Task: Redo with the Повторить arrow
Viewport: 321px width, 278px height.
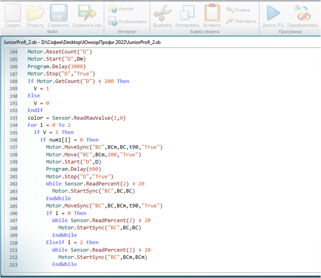Action: point(230,21)
